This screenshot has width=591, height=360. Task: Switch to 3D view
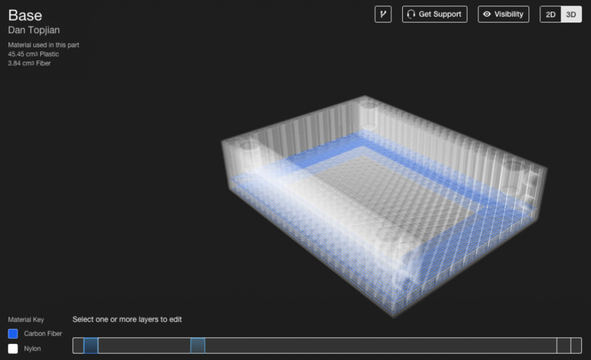(571, 14)
